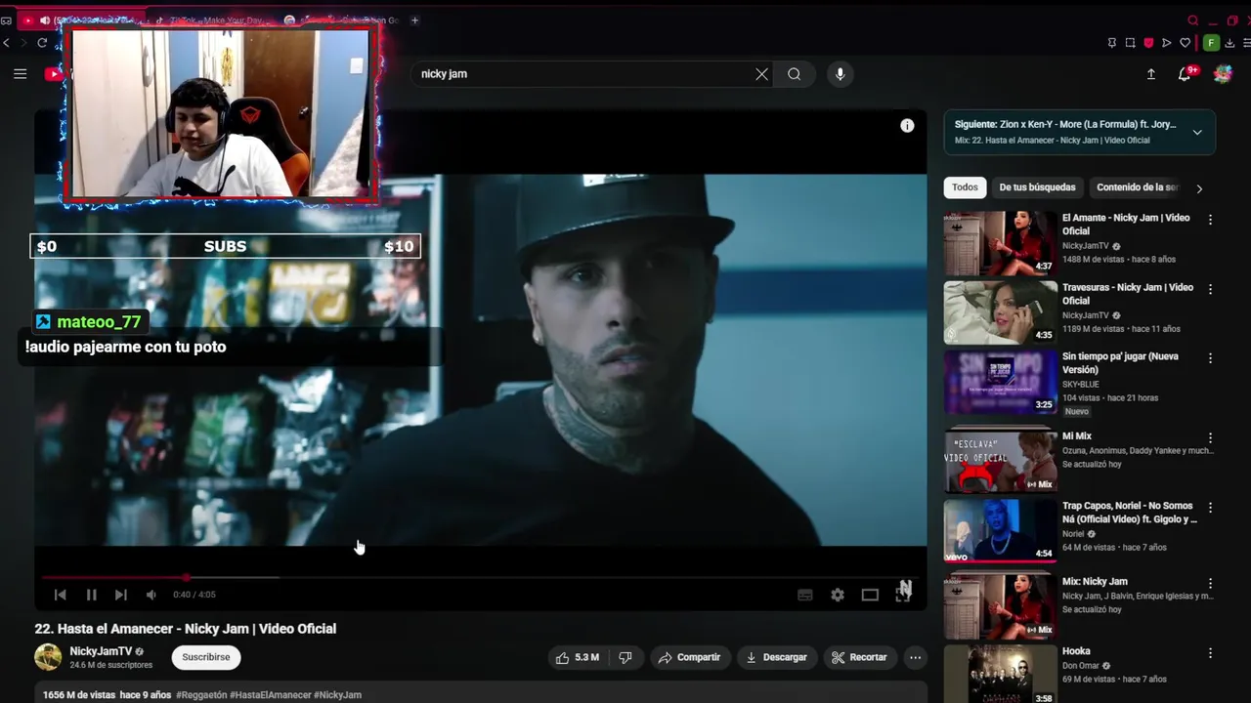Open options for Trap Capos video
This screenshot has width=1251, height=703.
click(x=1210, y=508)
